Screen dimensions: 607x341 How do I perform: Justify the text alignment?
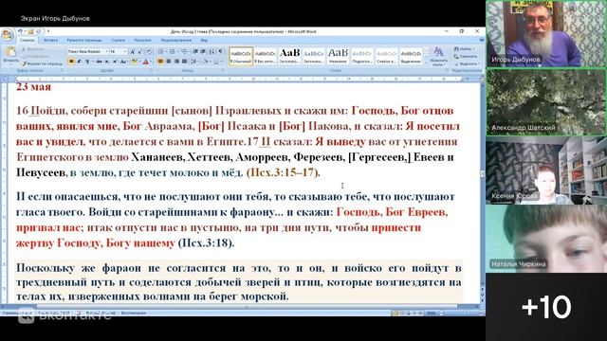click(x=185, y=62)
